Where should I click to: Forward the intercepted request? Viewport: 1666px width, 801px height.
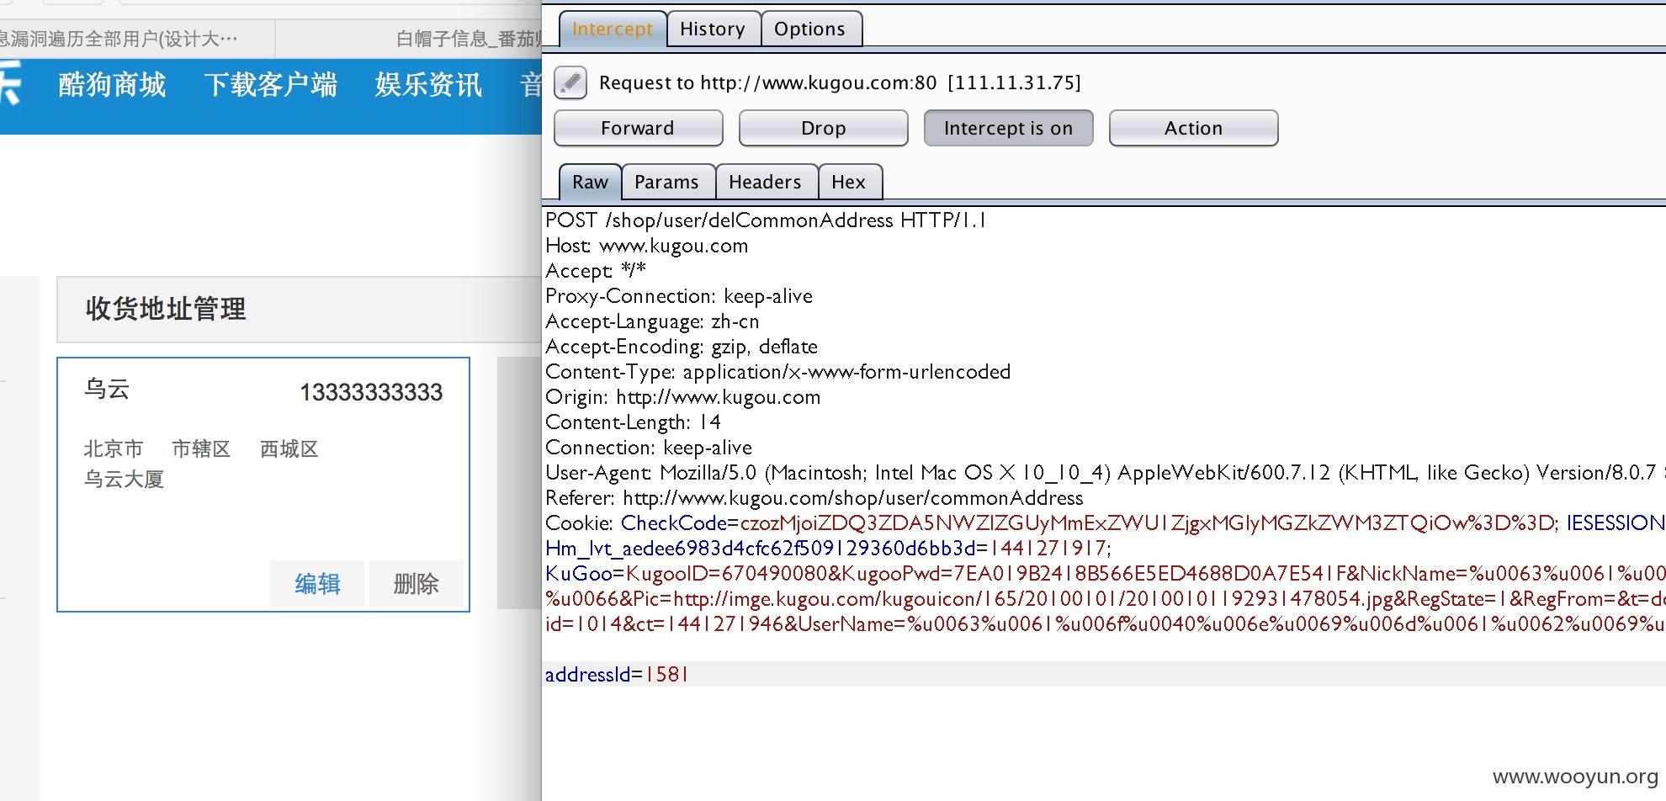click(x=638, y=128)
